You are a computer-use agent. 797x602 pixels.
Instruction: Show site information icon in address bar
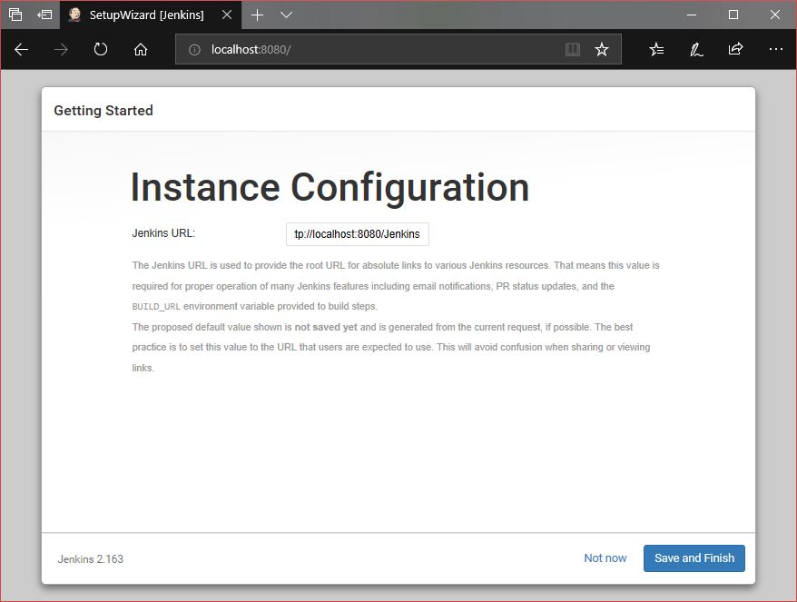(x=194, y=50)
